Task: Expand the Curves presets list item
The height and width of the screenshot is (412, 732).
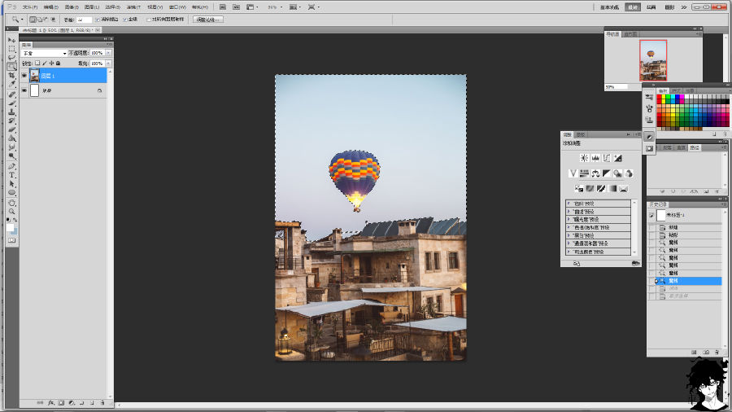Action: [569, 212]
